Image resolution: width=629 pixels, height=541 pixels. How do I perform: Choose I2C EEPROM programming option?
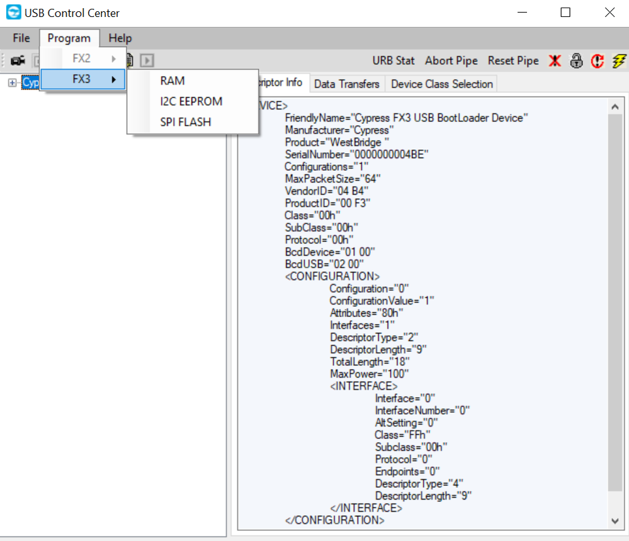coord(191,101)
